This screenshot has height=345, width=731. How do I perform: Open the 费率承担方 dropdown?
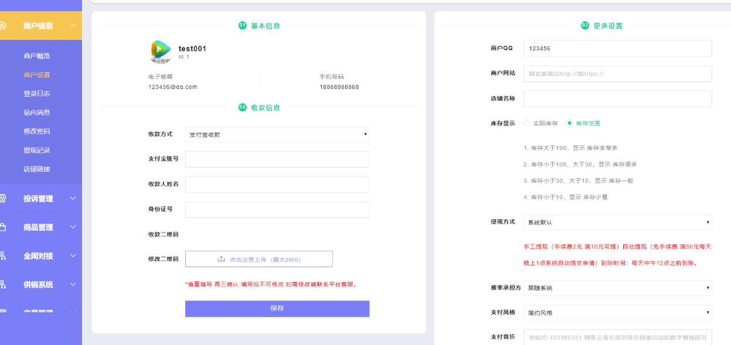[617, 288]
